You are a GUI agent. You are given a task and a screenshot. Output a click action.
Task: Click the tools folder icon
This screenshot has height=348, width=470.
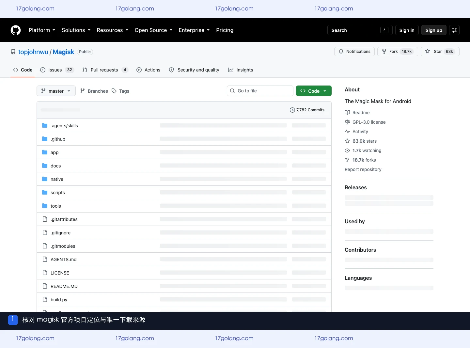click(x=45, y=206)
